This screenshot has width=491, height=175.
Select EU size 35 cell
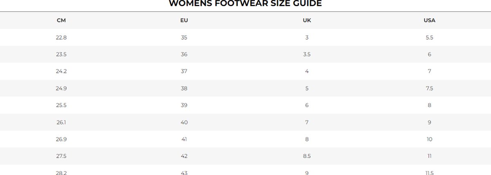point(184,37)
